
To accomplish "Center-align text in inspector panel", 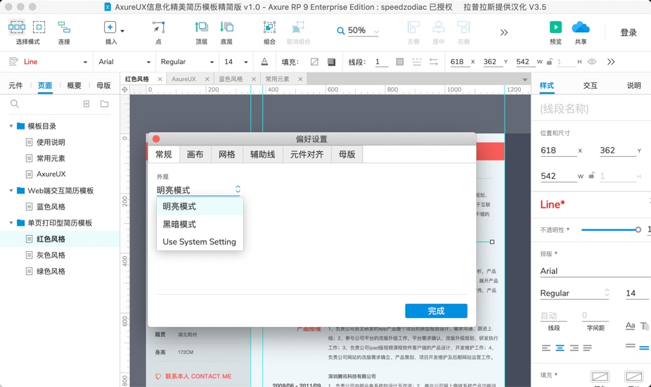I will point(560,348).
